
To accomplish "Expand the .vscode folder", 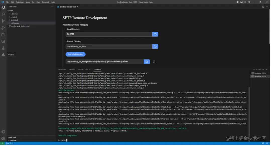I will click(10, 17).
